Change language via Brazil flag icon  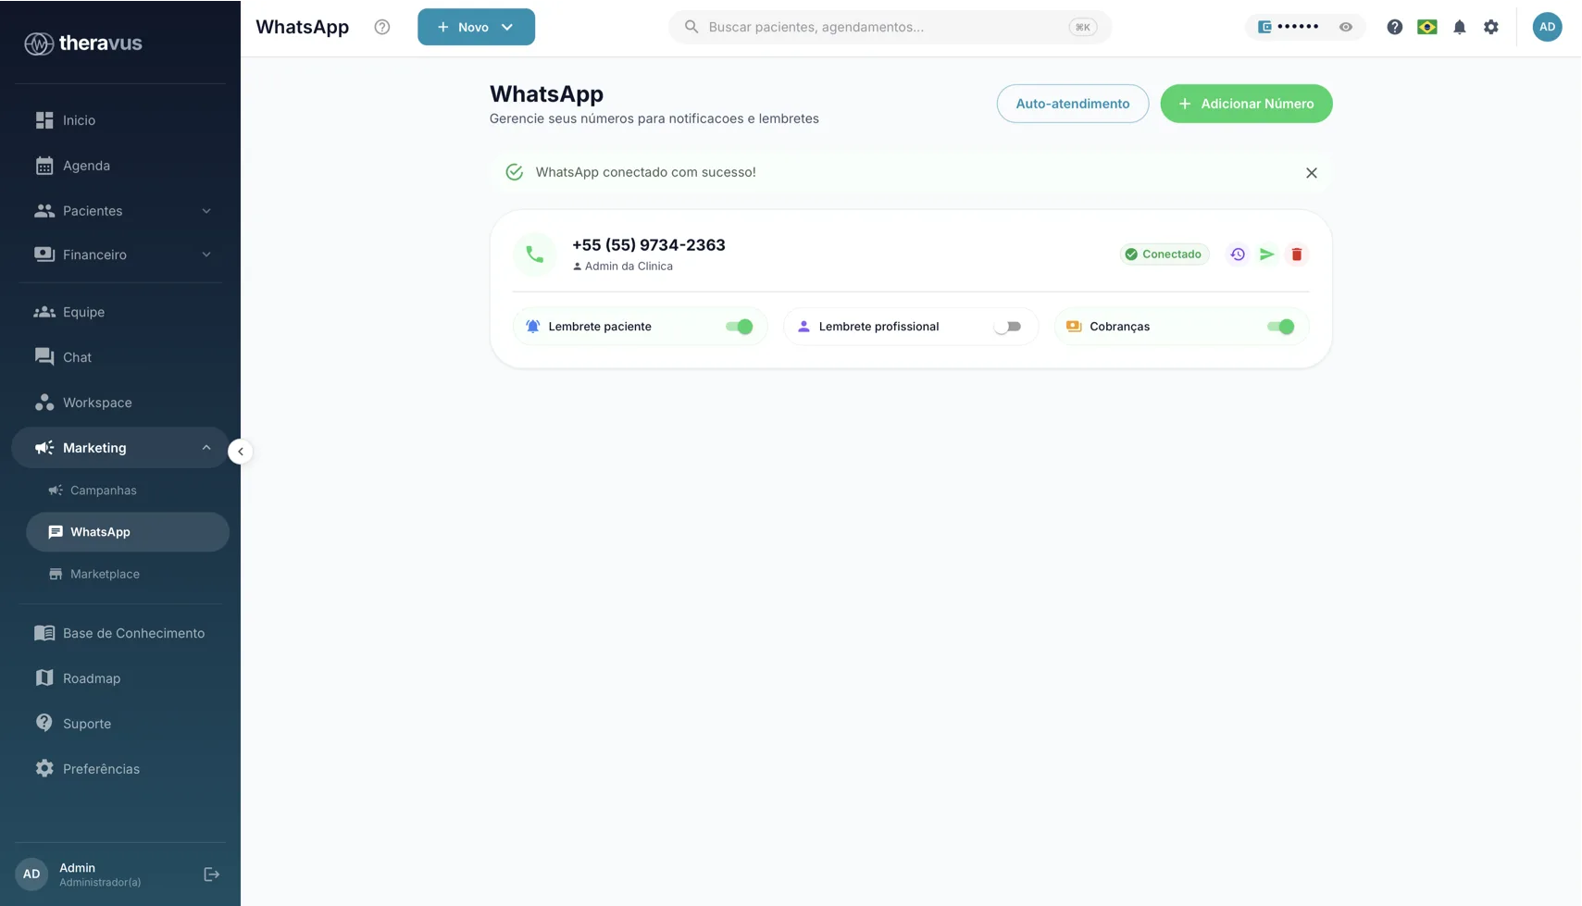tap(1426, 27)
